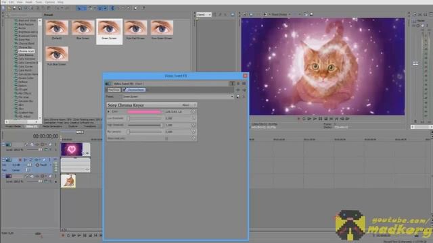
Task: Switch to the Media Generators tab
Action: coord(53,126)
